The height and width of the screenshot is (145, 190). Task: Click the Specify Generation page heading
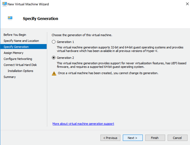pos(40,19)
